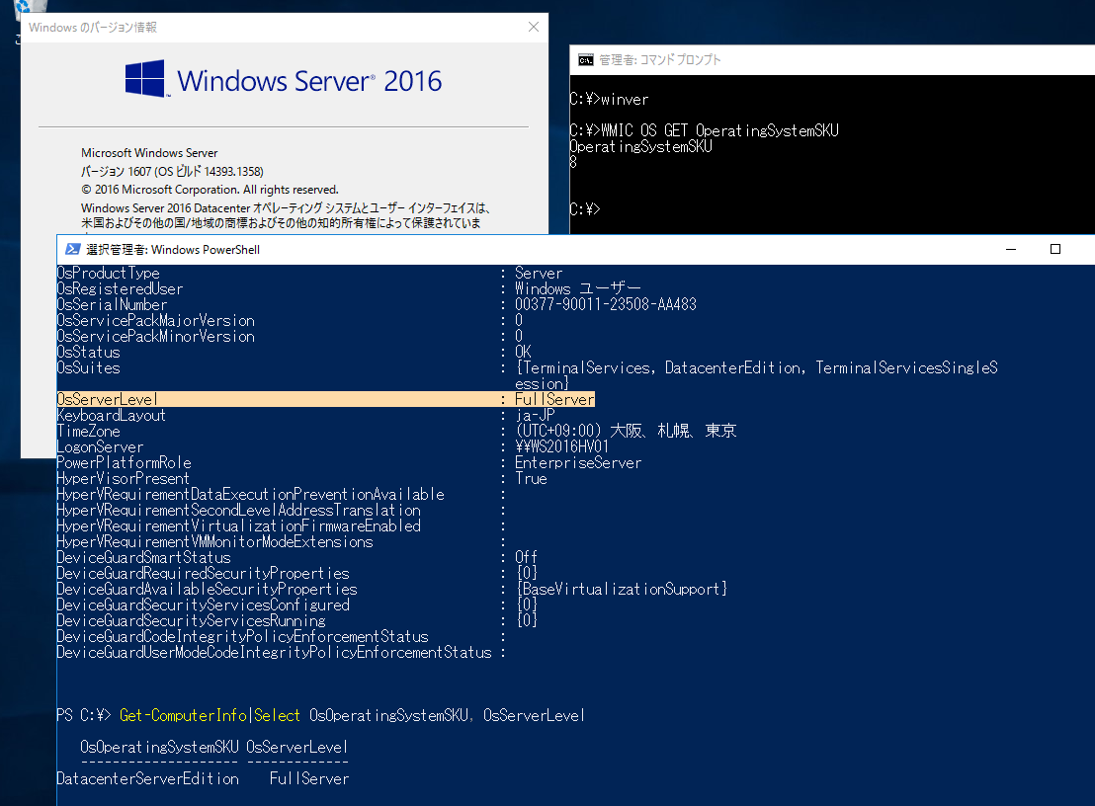Viewport: 1095px width, 806px height.
Task: Select the desktop shortcut below the Recycle Bin
Action: point(18,38)
